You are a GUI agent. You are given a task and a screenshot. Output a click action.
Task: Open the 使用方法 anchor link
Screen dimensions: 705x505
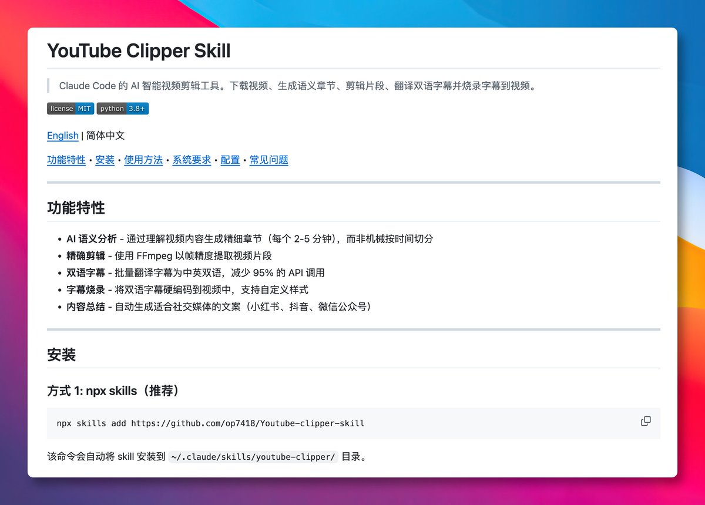point(143,160)
